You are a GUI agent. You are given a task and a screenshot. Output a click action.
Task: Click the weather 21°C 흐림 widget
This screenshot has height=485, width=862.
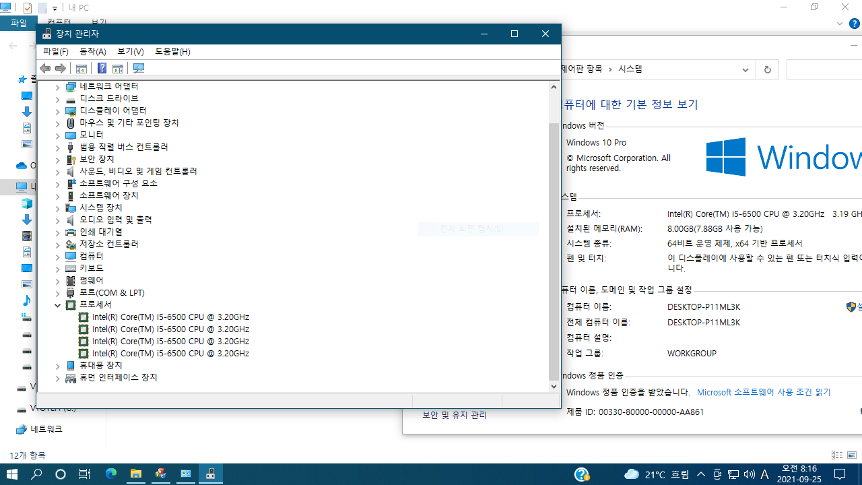(x=657, y=474)
